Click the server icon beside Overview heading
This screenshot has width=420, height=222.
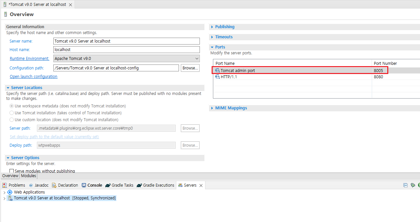click(x=6, y=14)
